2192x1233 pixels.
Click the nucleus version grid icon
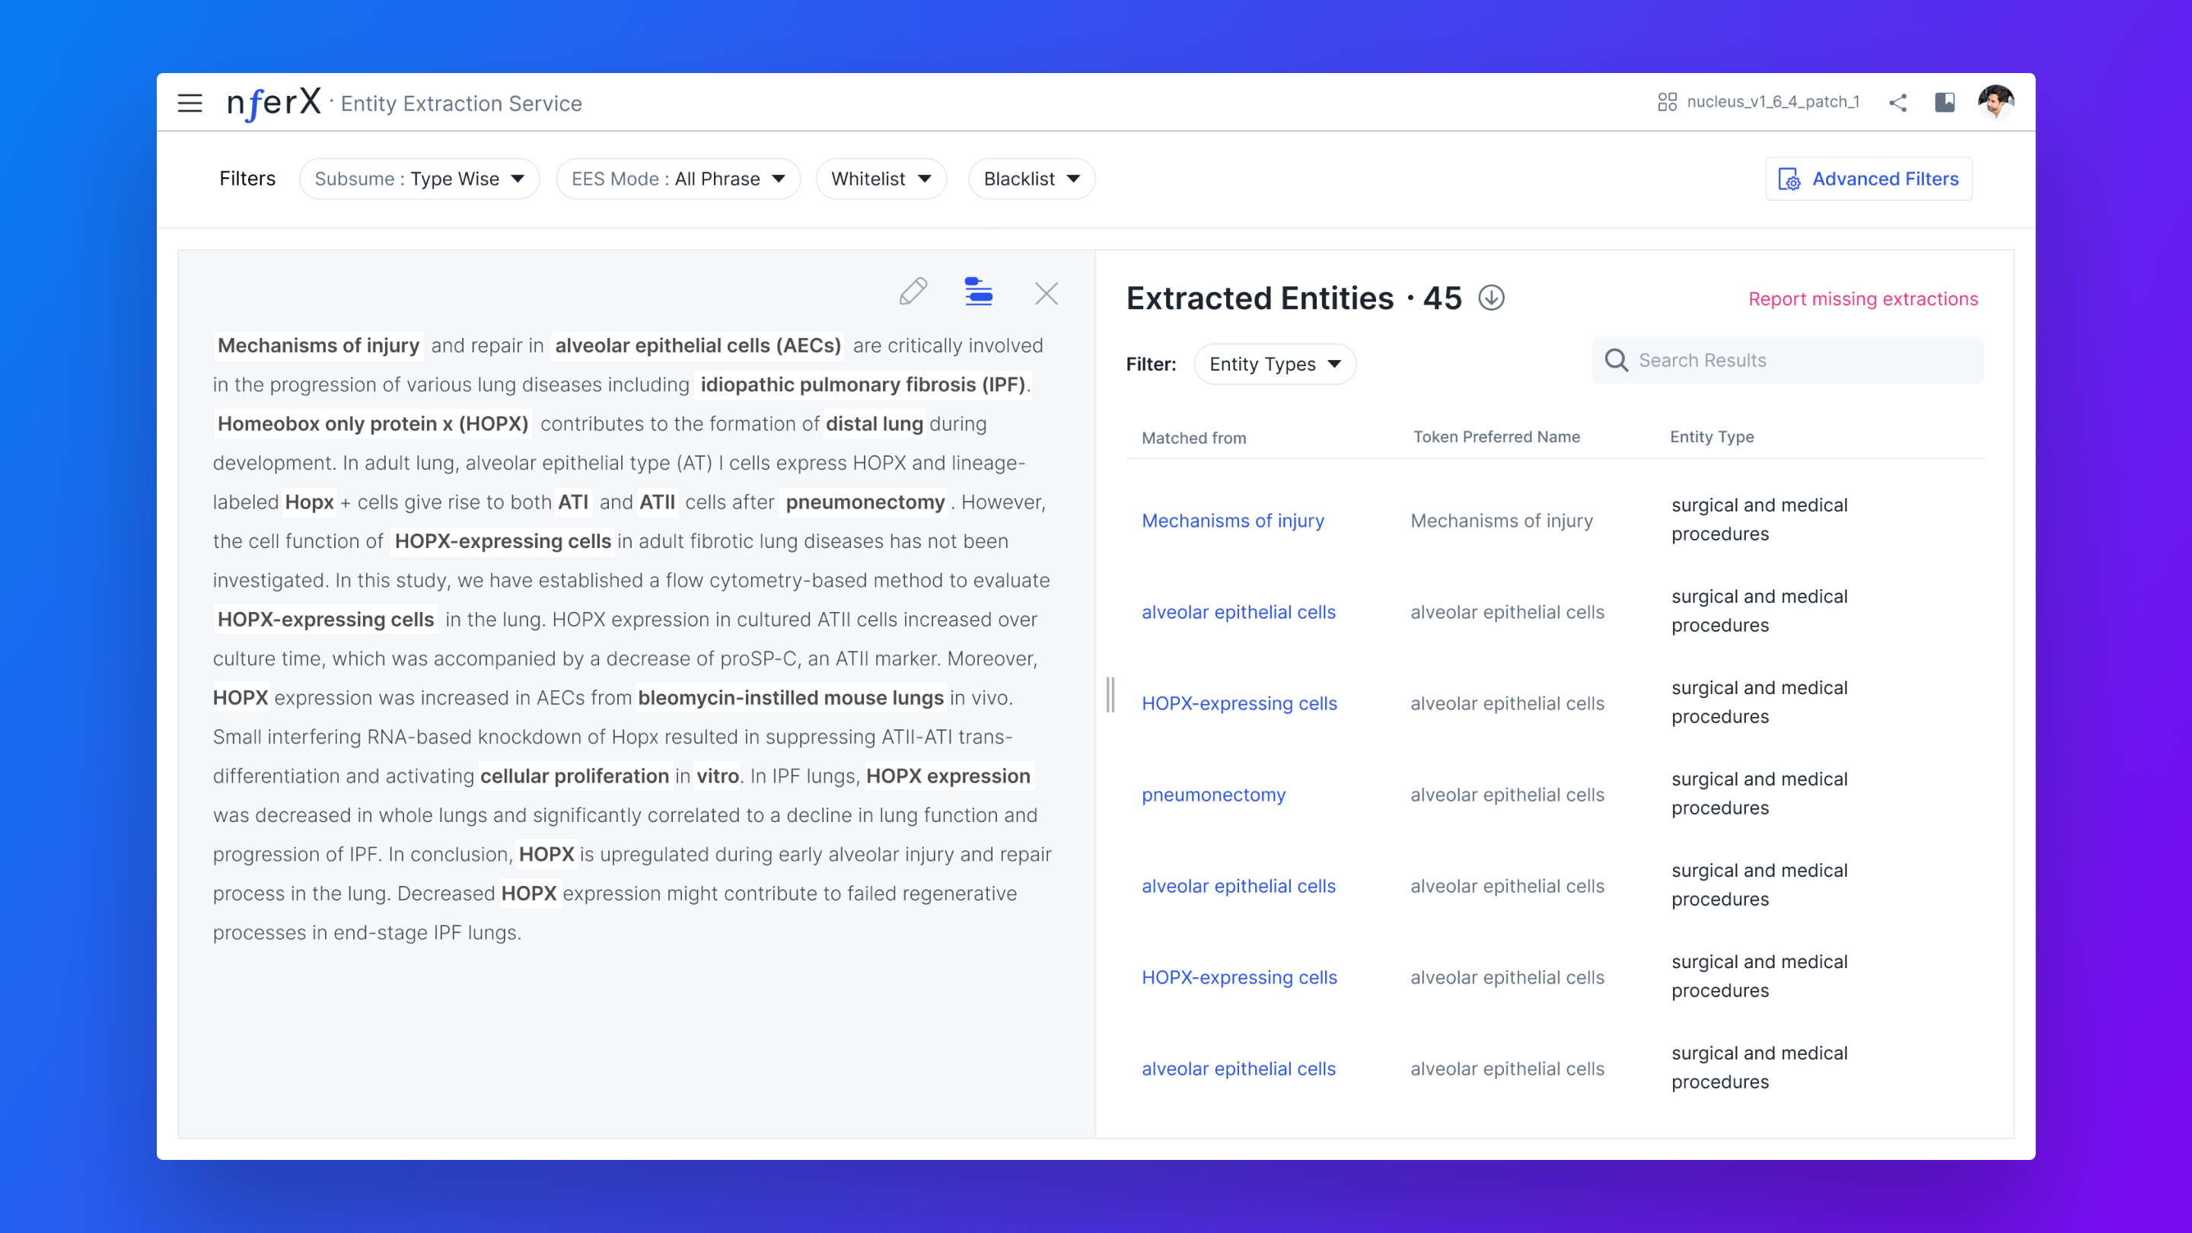[1667, 102]
